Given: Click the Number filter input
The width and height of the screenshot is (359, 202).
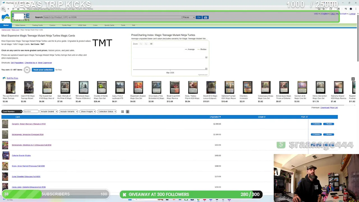Looking at the screenshot, I should click(x=31, y=112).
